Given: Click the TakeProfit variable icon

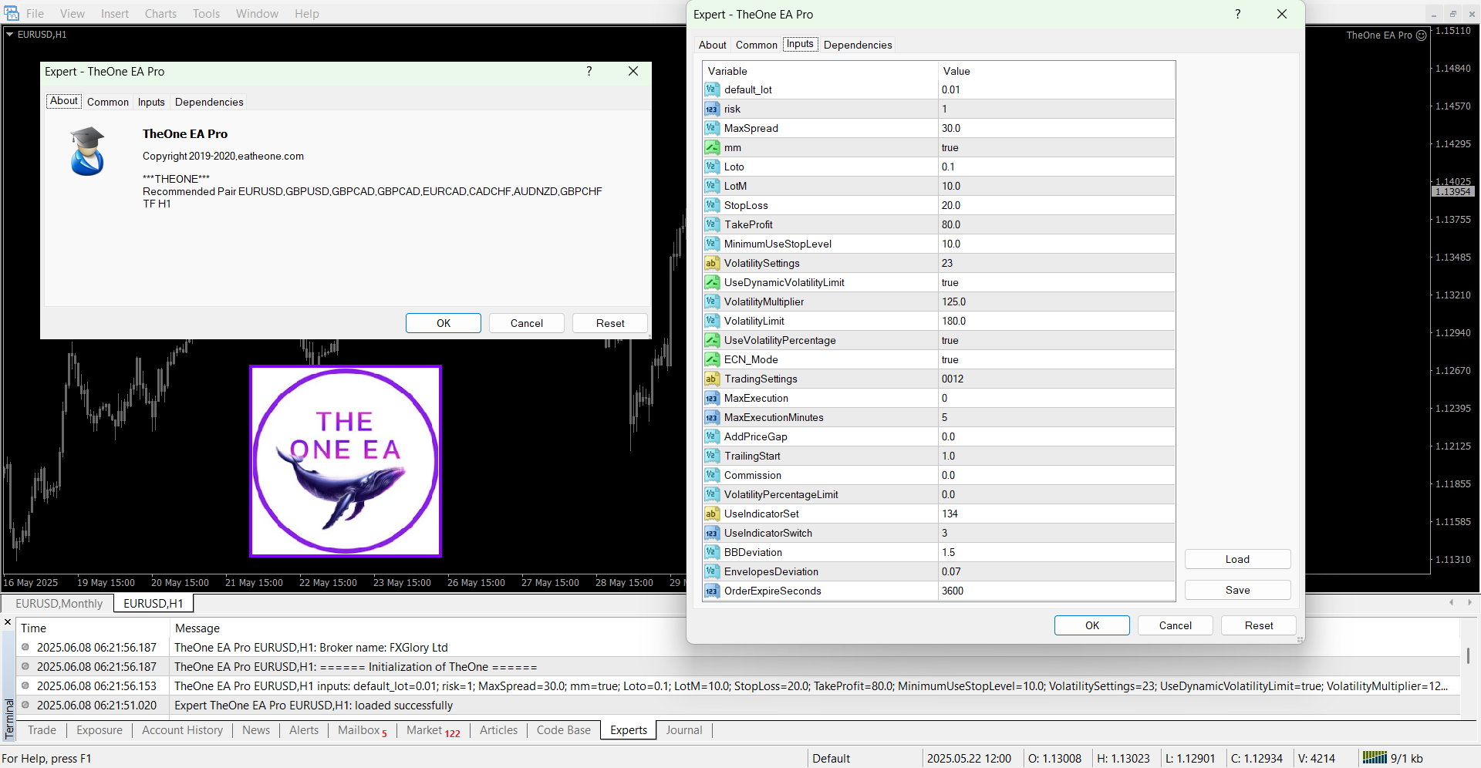Looking at the screenshot, I should [711, 224].
